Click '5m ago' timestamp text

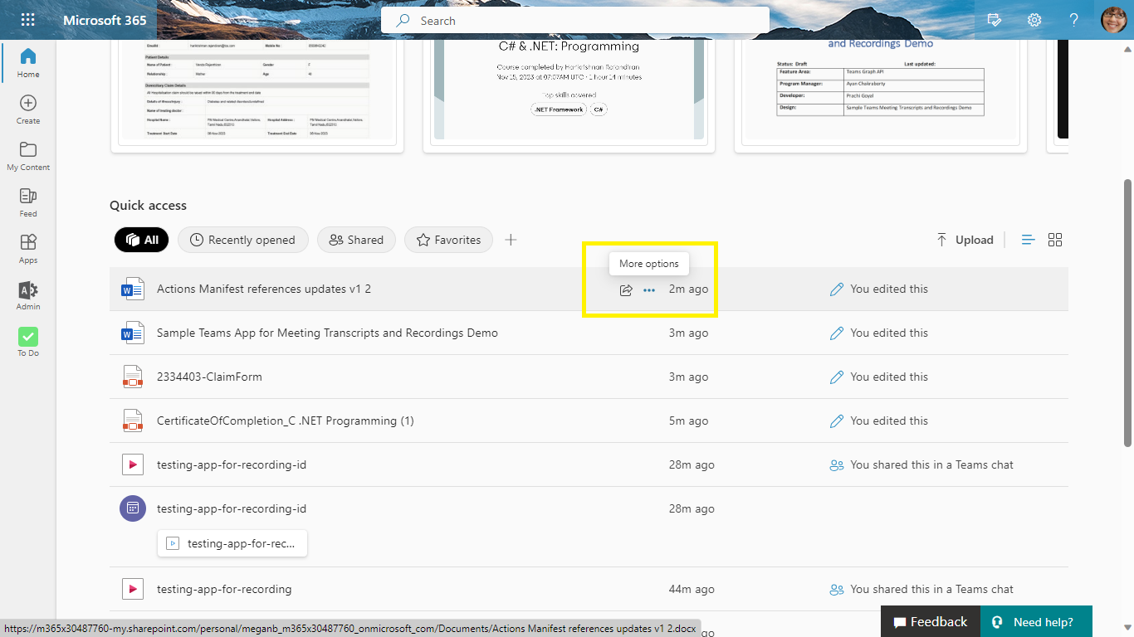[688, 421]
